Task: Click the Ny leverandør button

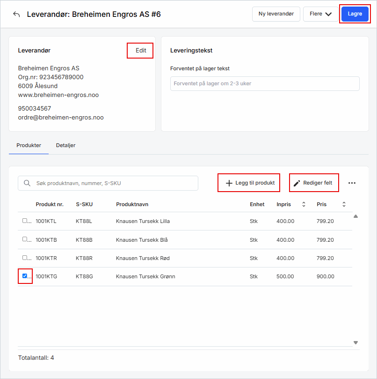Action: tap(276, 14)
